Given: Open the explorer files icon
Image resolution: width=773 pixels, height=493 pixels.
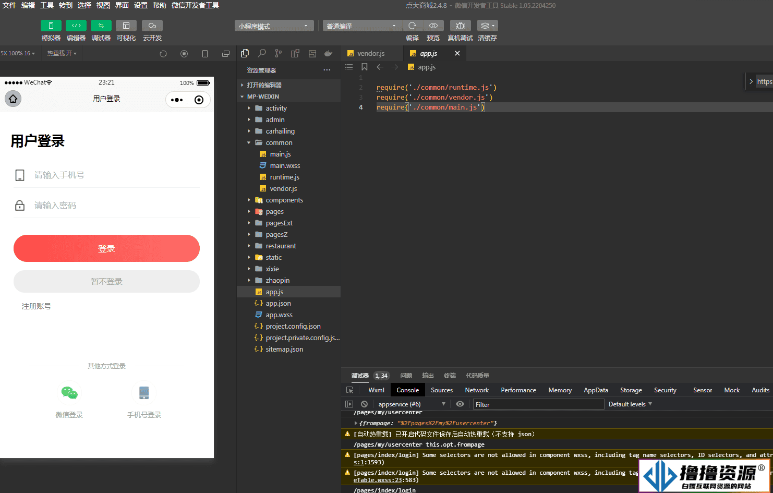Looking at the screenshot, I should coord(245,53).
